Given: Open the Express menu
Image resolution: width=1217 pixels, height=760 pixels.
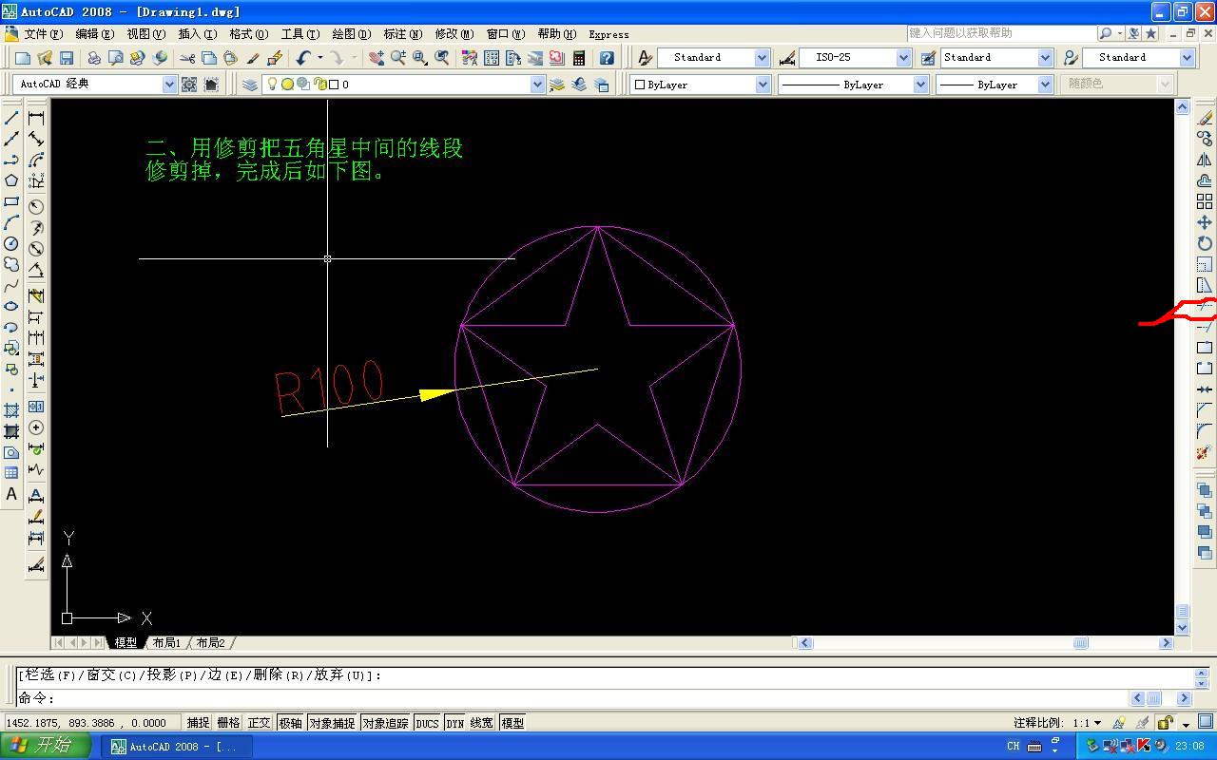Looking at the screenshot, I should click(608, 34).
